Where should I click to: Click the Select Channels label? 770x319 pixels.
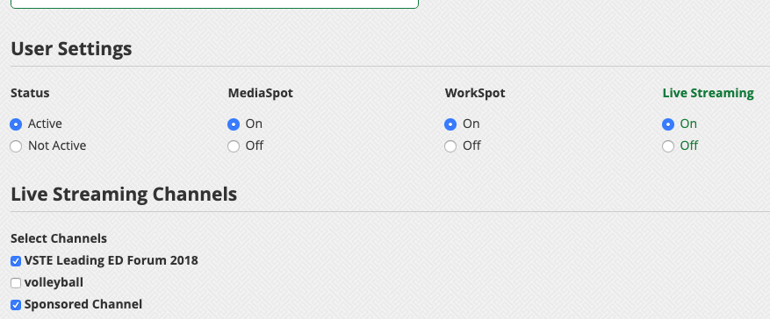coord(59,238)
